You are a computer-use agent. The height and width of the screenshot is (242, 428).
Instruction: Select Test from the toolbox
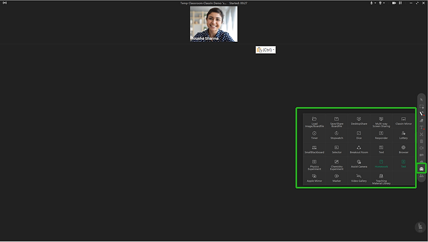403,164
